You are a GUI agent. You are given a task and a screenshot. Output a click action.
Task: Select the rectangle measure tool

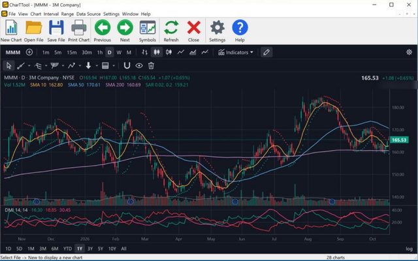[x=105, y=66]
